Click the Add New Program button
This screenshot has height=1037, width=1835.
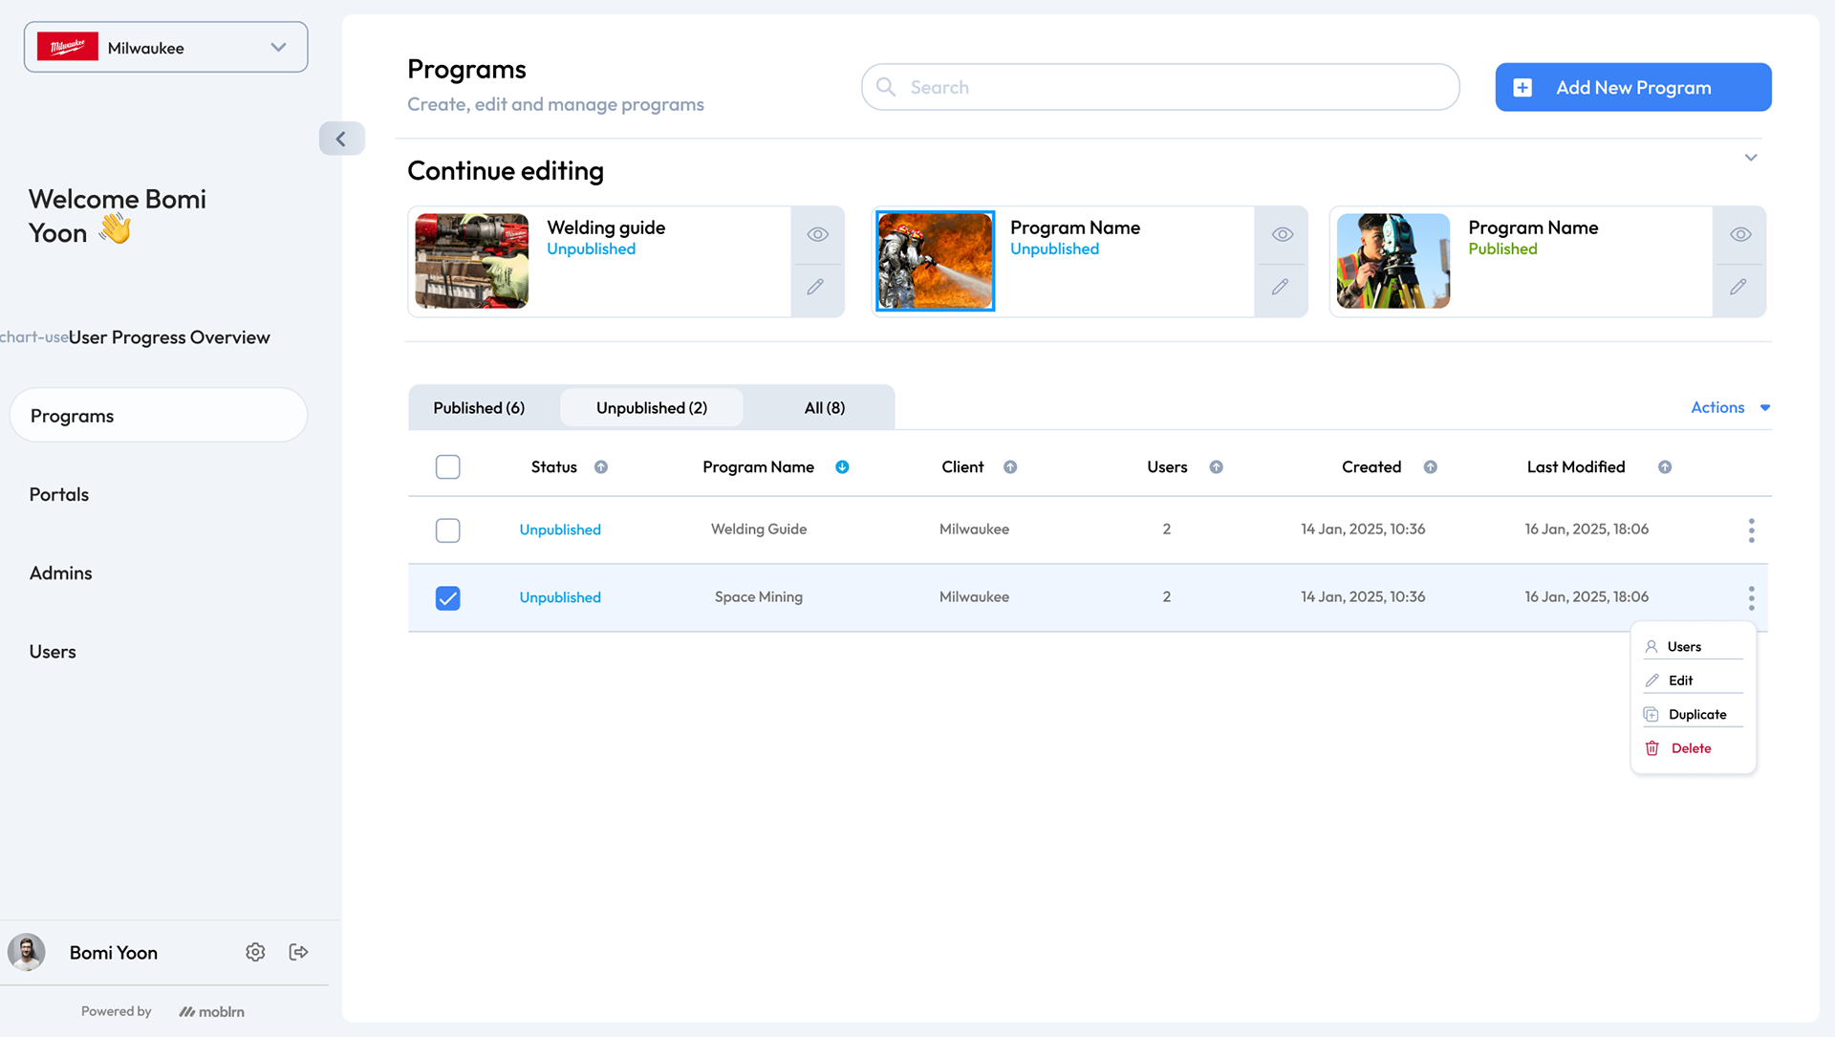pos(1632,88)
